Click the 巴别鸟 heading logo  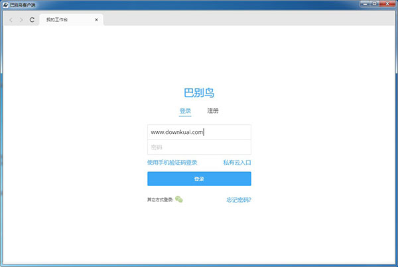(199, 93)
